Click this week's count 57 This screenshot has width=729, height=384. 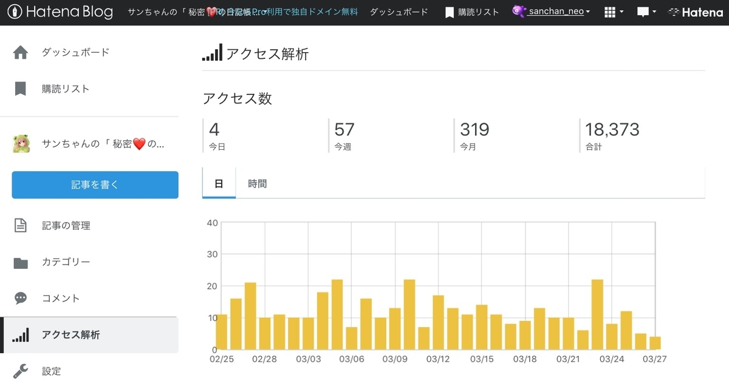pos(344,129)
